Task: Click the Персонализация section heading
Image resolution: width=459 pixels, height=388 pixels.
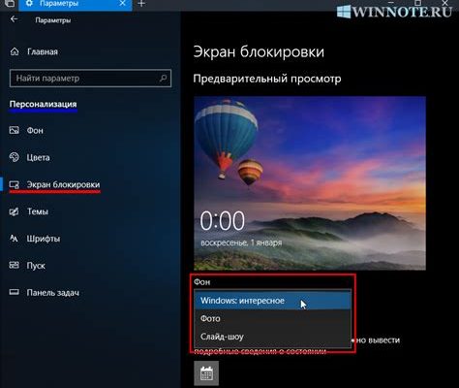Action: (43, 104)
